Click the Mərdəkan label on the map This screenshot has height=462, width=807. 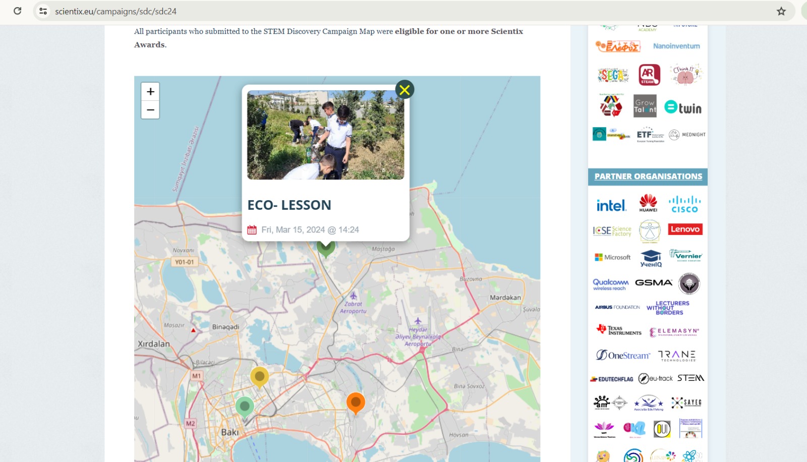click(505, 298)
